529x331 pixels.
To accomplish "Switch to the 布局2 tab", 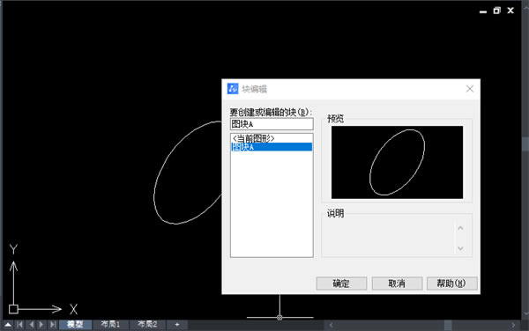I will (x=147, y=325).
